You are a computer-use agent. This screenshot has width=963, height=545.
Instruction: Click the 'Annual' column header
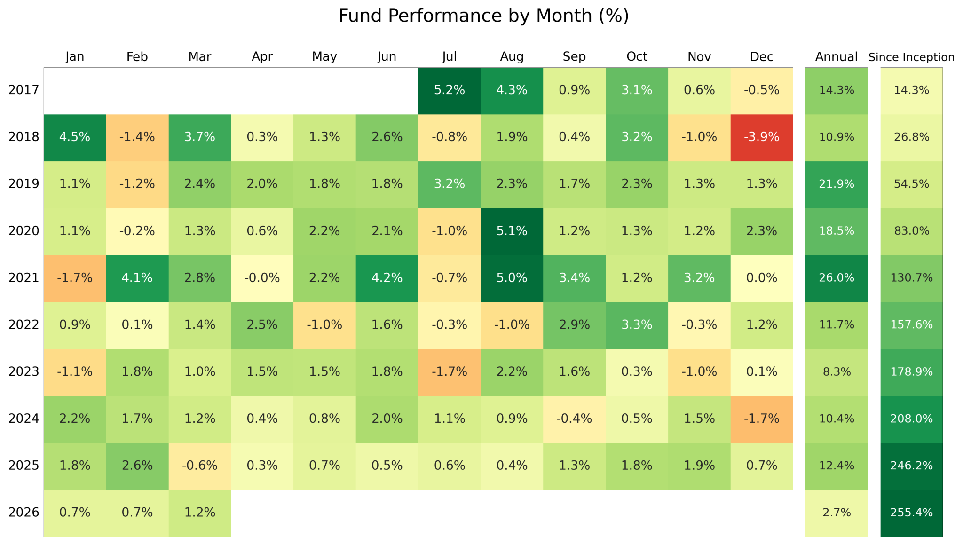pos(836,57)
